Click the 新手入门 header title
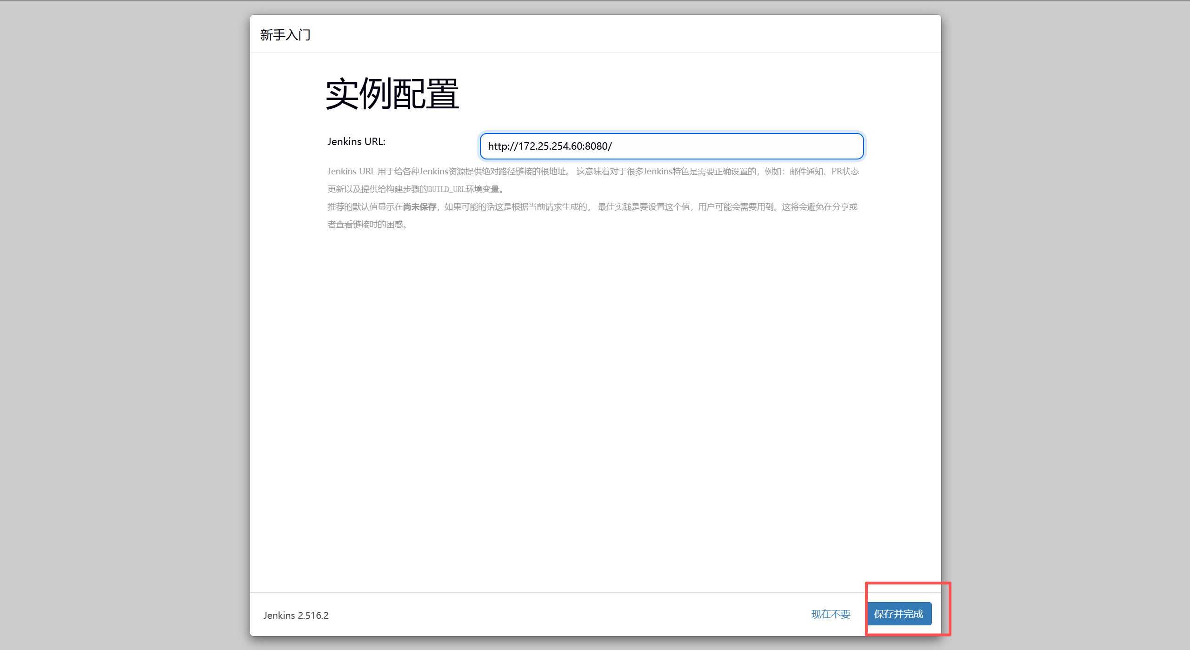Image resolution: width=1190 pixels, height=650 pixels. (x=285, y=35)
